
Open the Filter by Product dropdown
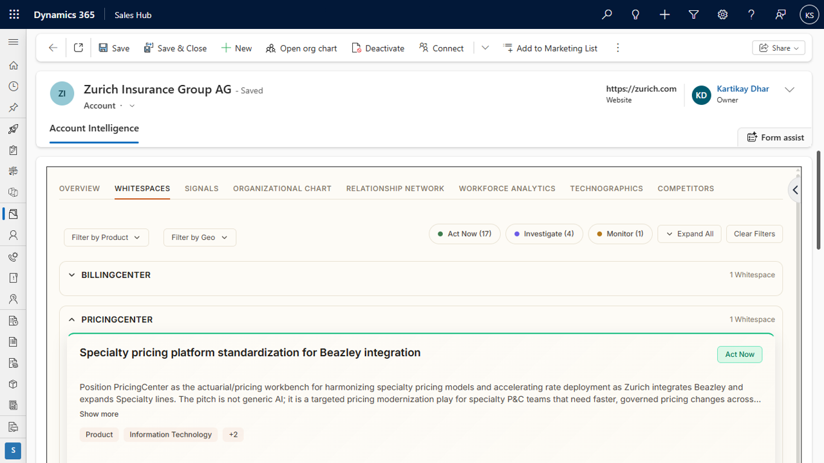pyautogui.click(x=106, y=237)
